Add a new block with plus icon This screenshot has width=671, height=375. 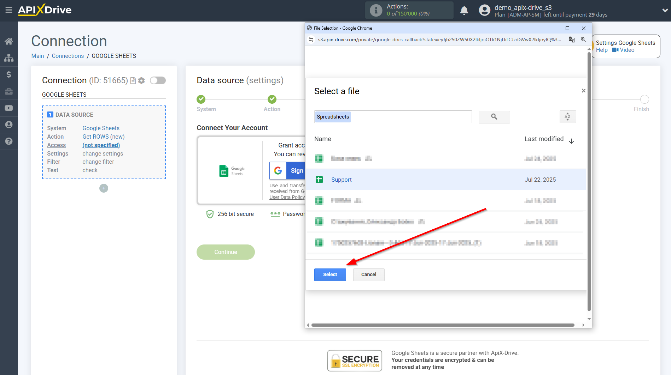[104, 188]
